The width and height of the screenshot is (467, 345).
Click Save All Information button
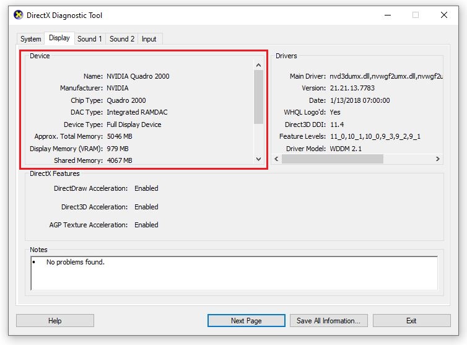[x=328, y=321]
